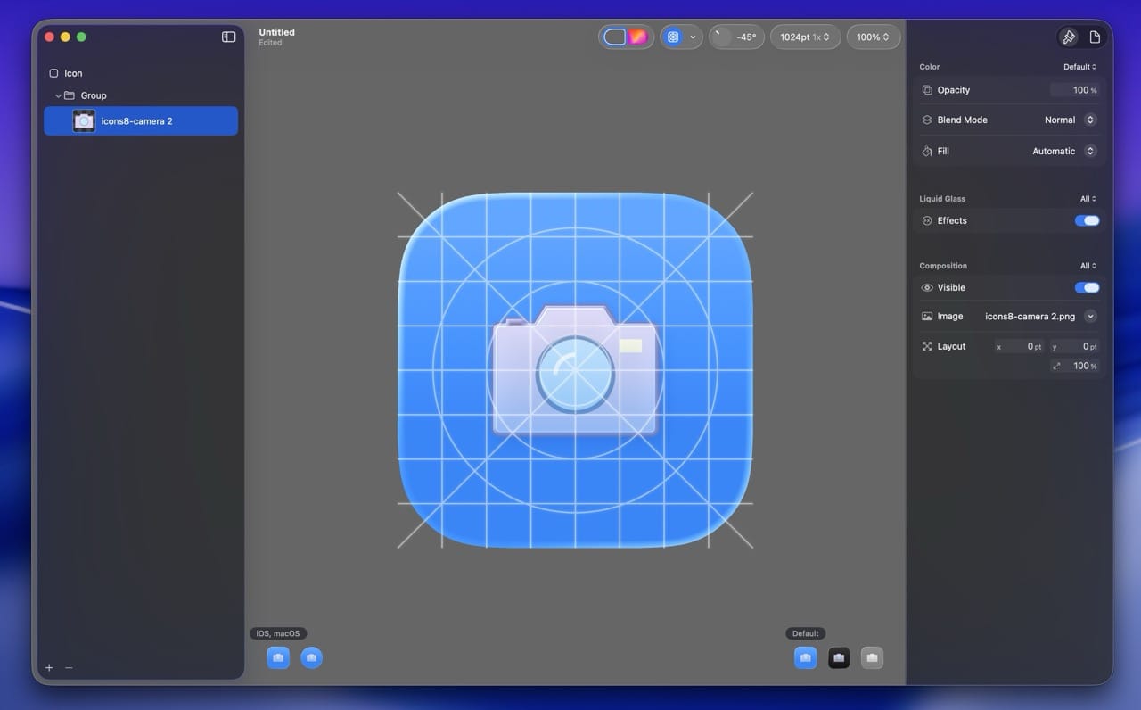The width and height of the screenshot is (1141, 710).
Task: Click the Fill paint bucket icon
Action: [927, 151]
